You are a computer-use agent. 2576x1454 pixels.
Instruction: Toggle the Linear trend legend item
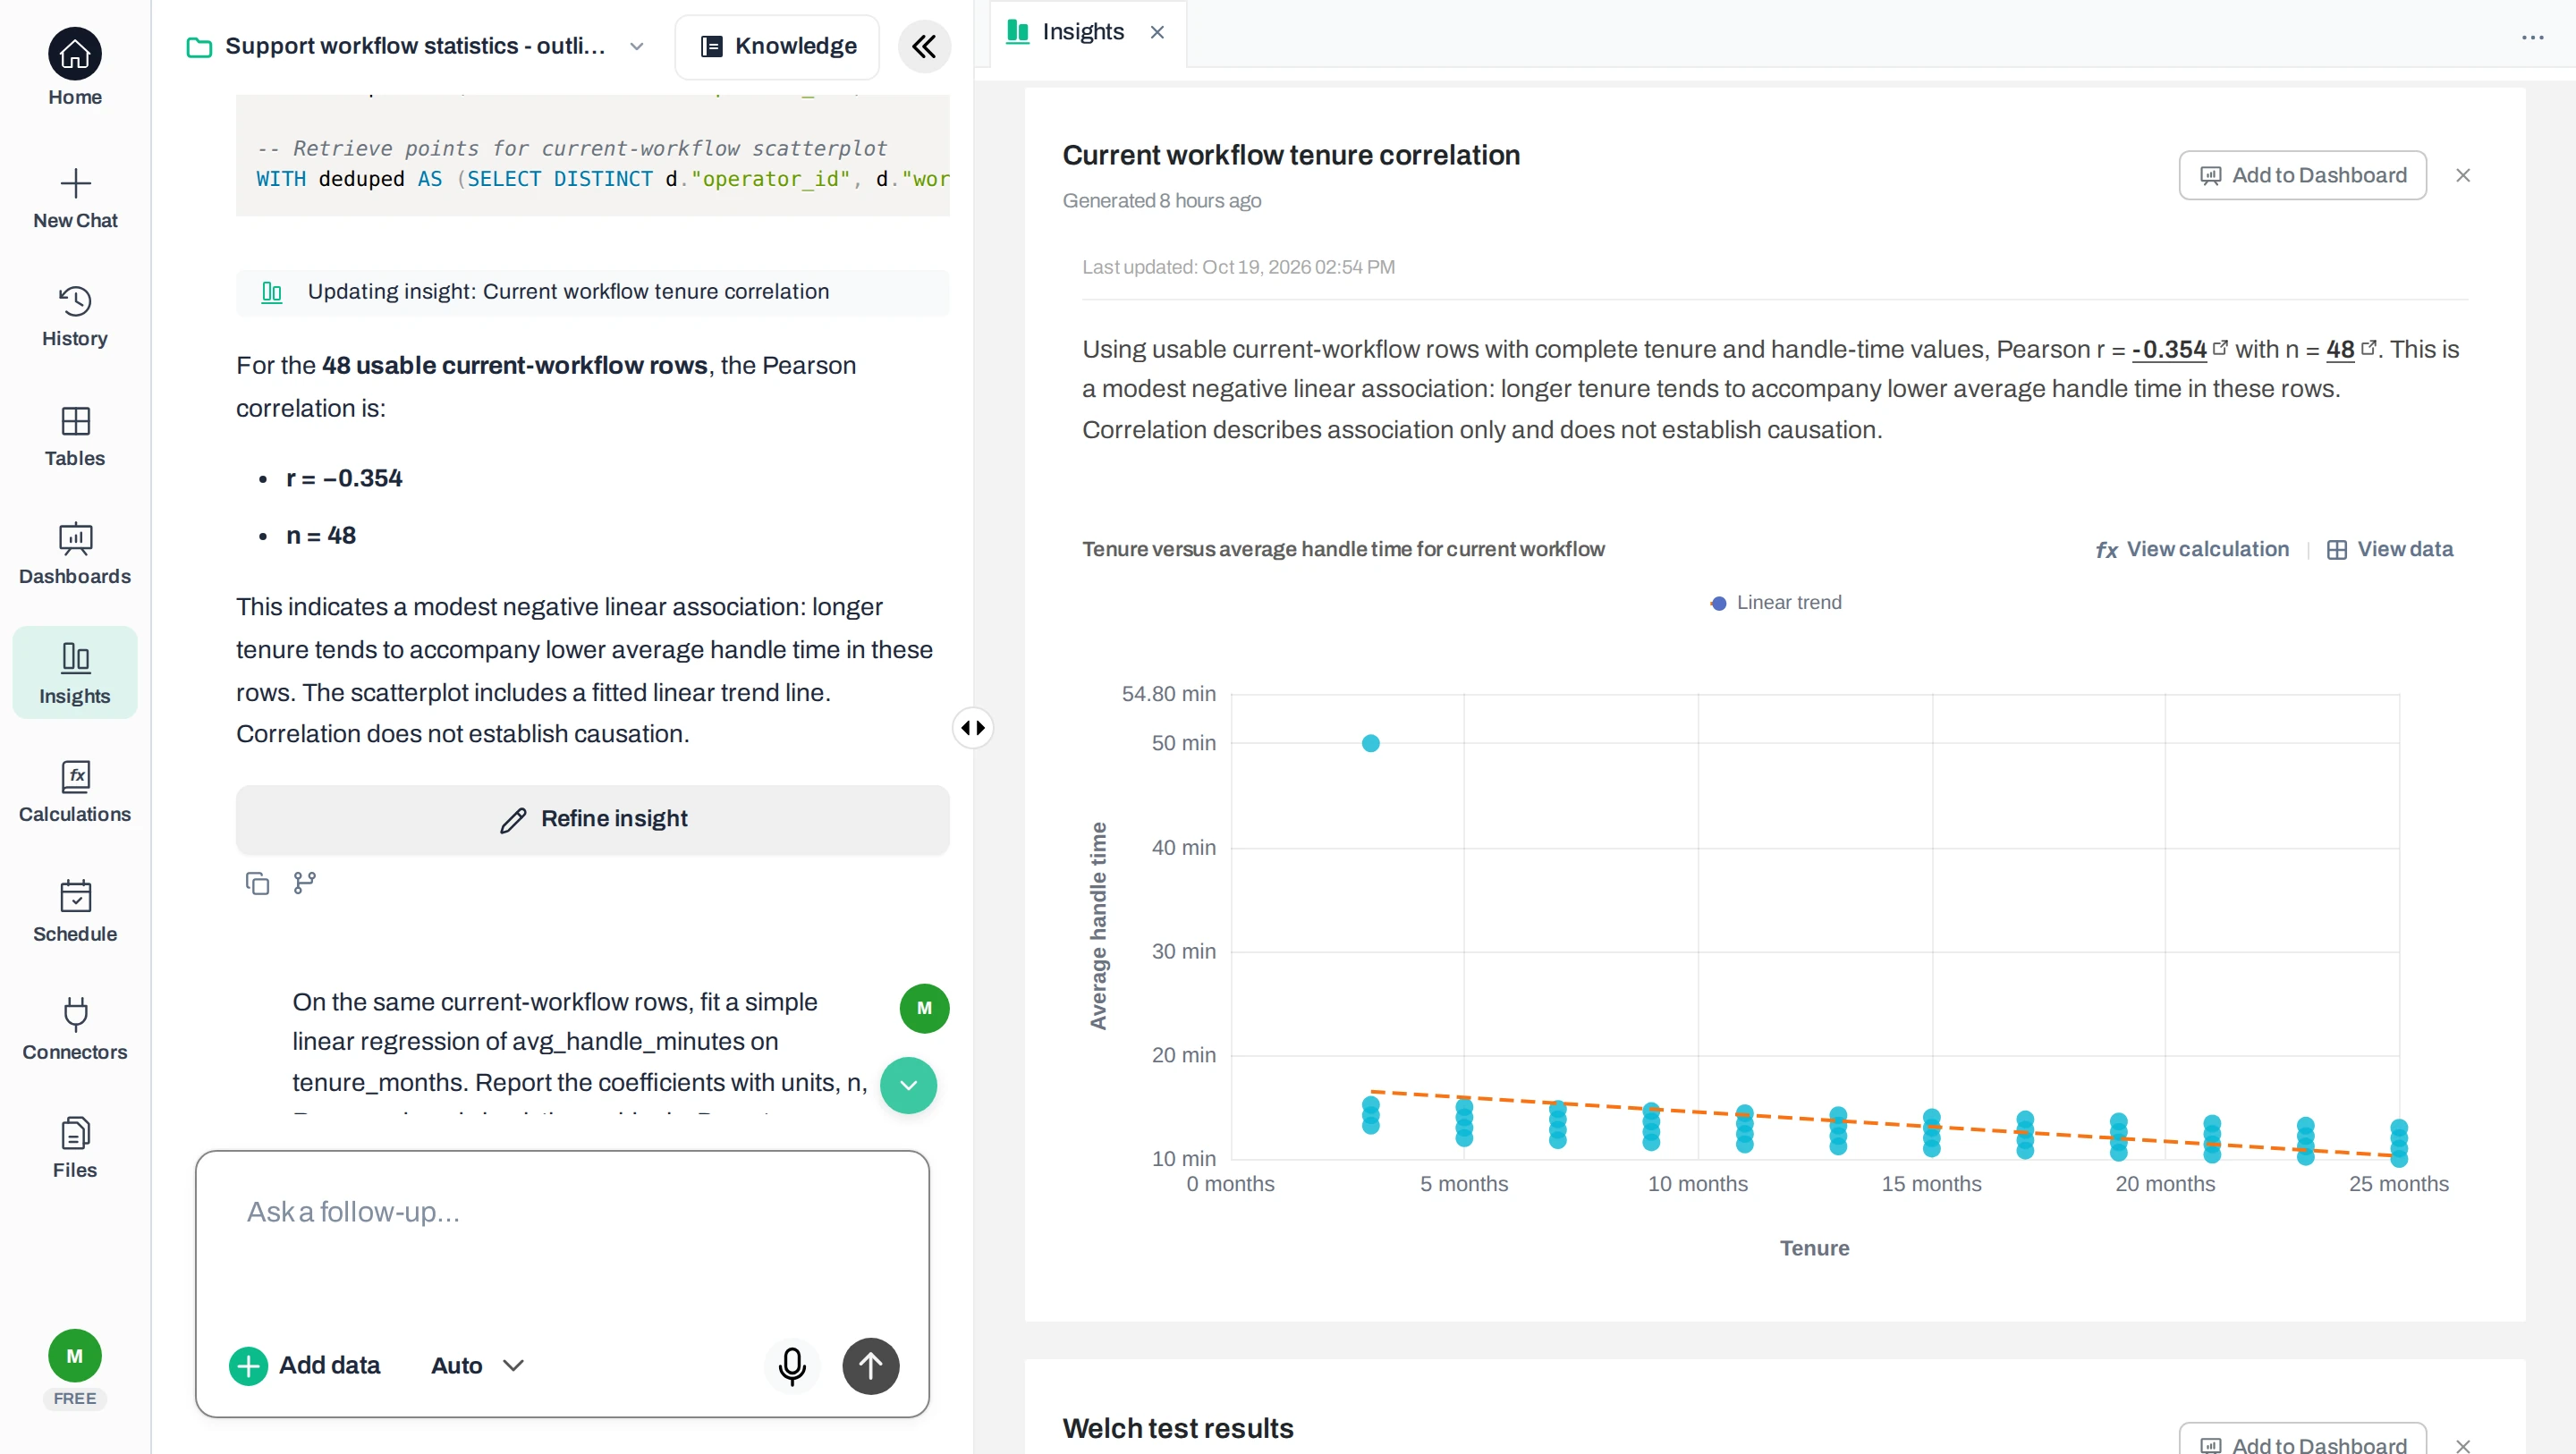click(1776, 603)
